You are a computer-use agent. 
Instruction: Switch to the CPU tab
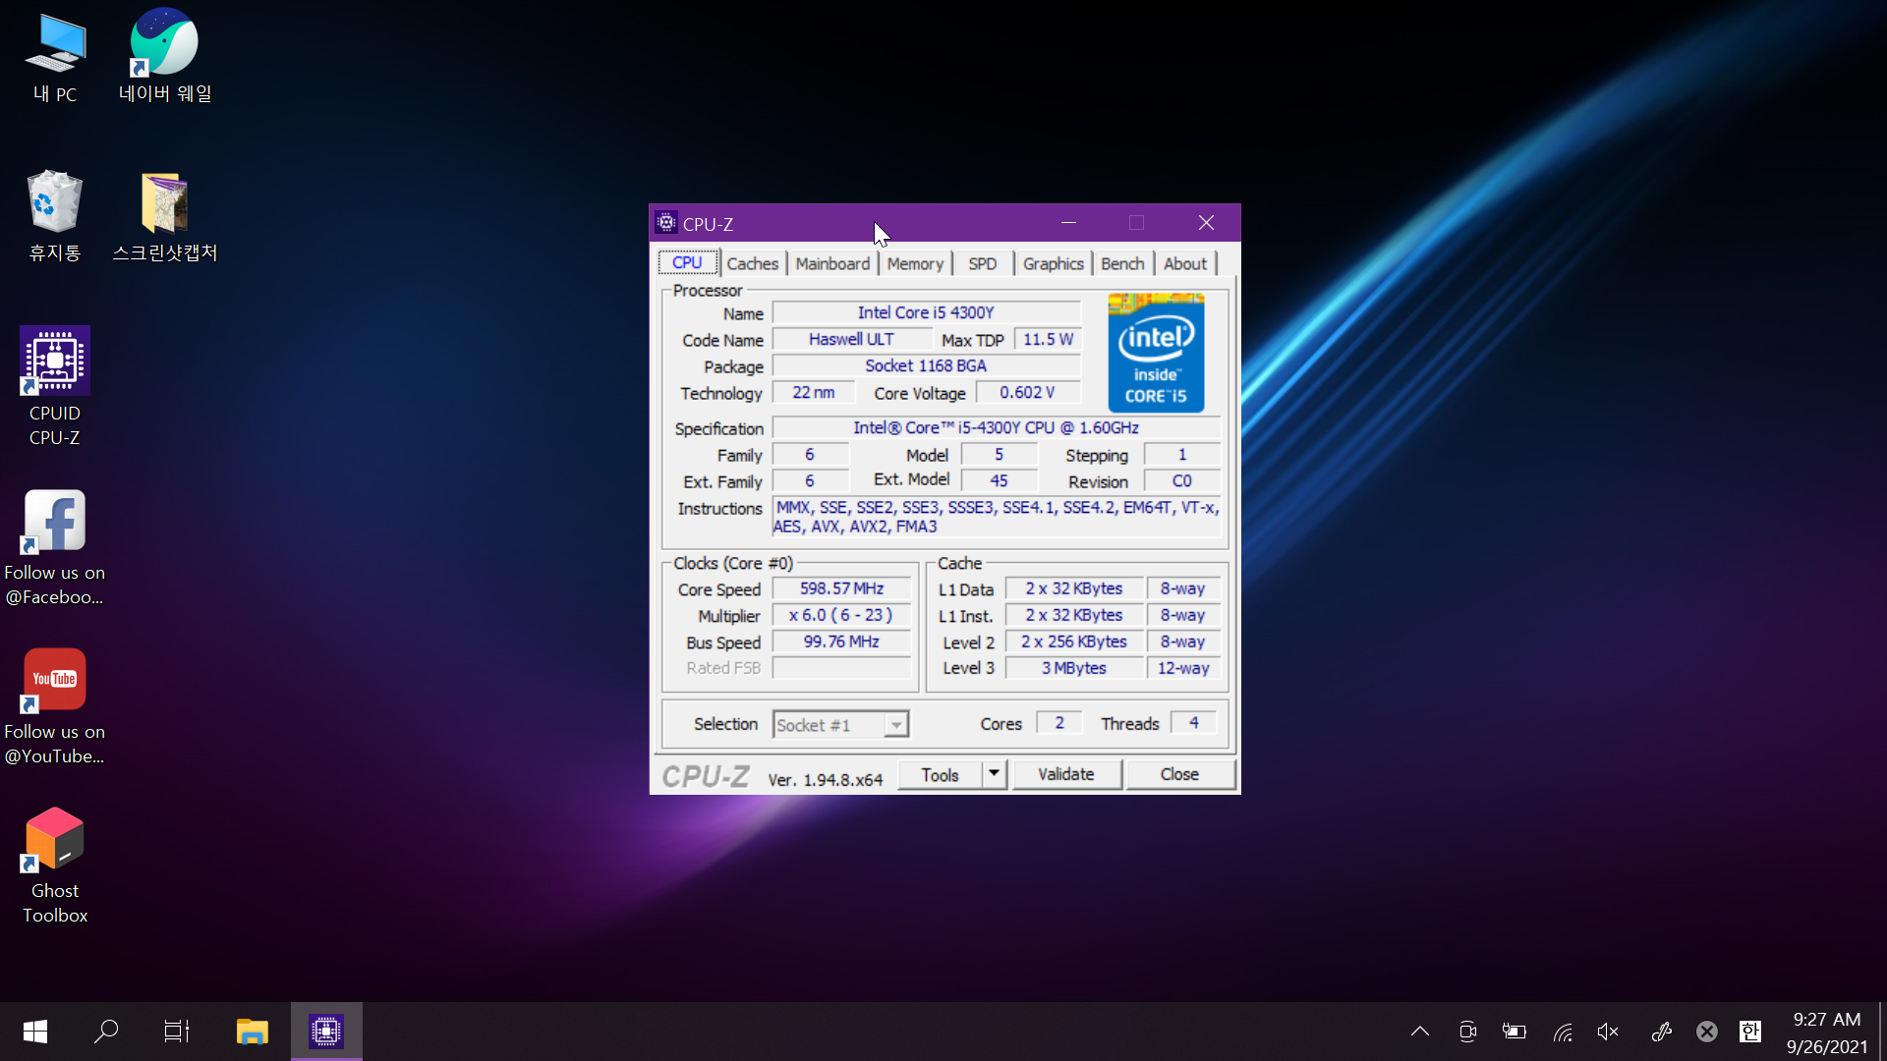click(687, 262)
